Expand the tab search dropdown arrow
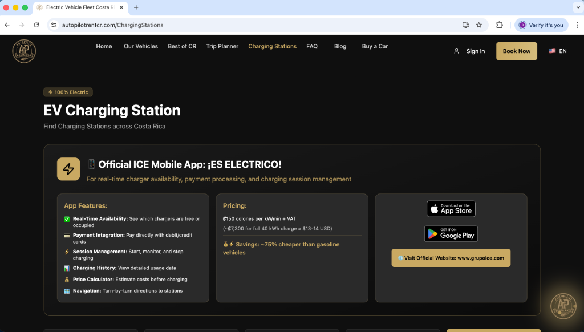The width and height of the screenshot is (584, 332). tap(578, 7)
